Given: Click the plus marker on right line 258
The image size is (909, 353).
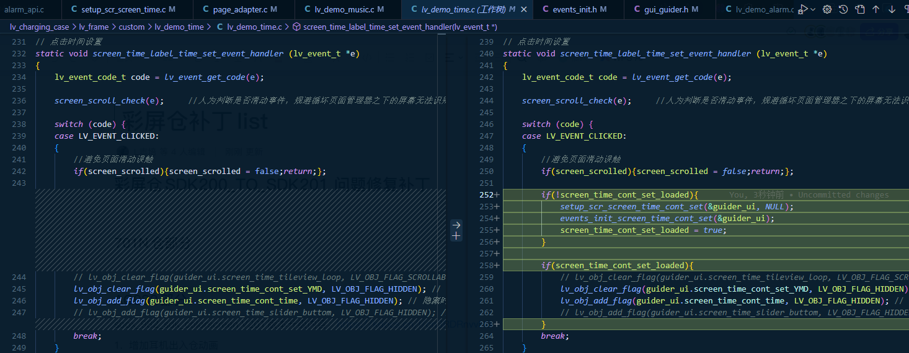Looking at the screenshot, I should coord(497,265).
